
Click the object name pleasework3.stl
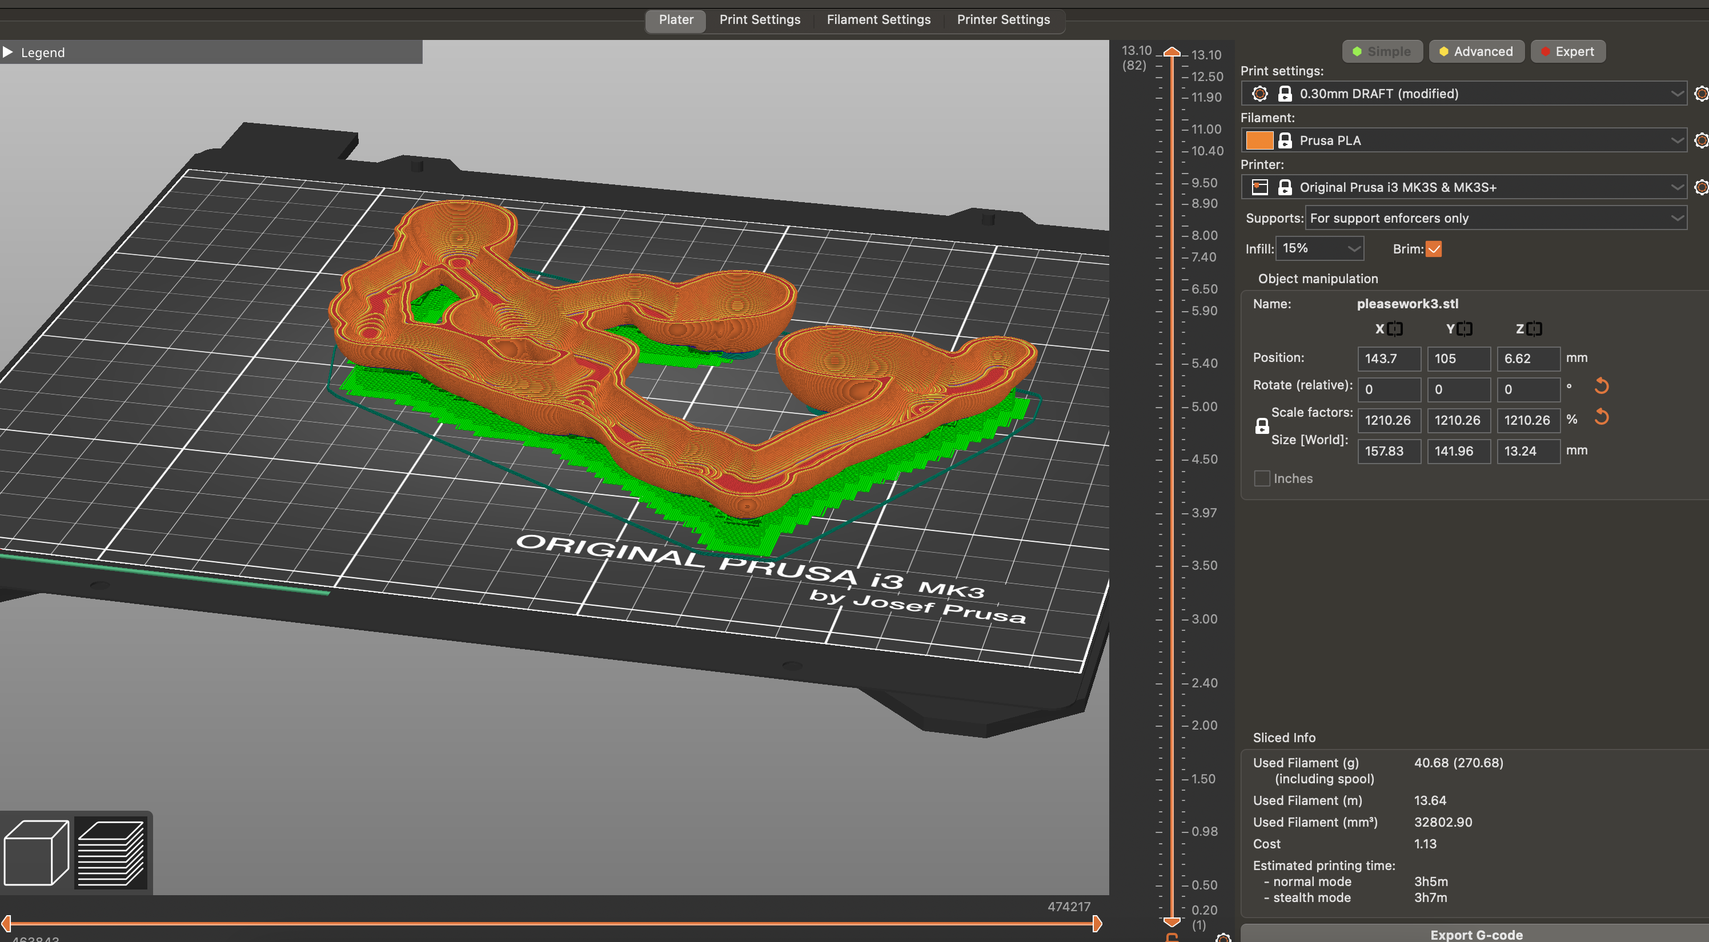[1407, 304]
